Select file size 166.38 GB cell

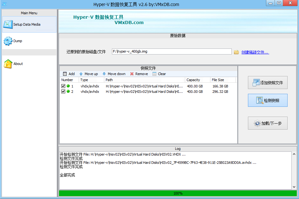pos(220,86)
